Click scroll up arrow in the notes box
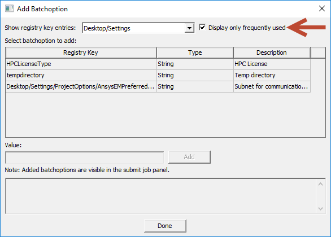The width and height of the screenshot is (331, 237). [x=320, y=184]
